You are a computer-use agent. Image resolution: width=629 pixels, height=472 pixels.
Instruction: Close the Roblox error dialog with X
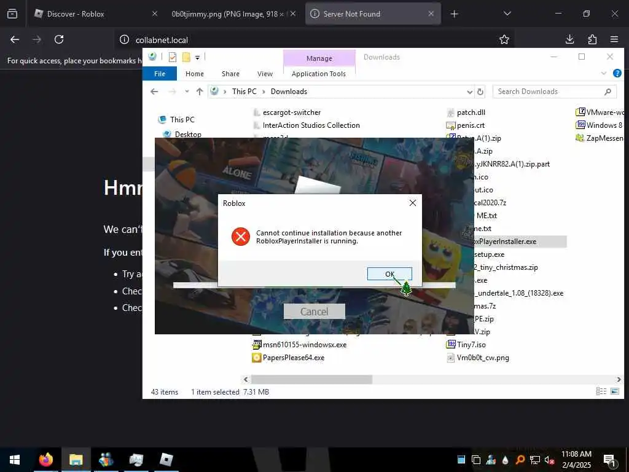[x=413, y=203]
